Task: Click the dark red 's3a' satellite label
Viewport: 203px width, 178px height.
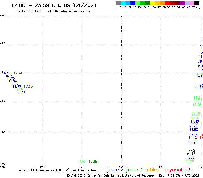Action: point(189,170)
